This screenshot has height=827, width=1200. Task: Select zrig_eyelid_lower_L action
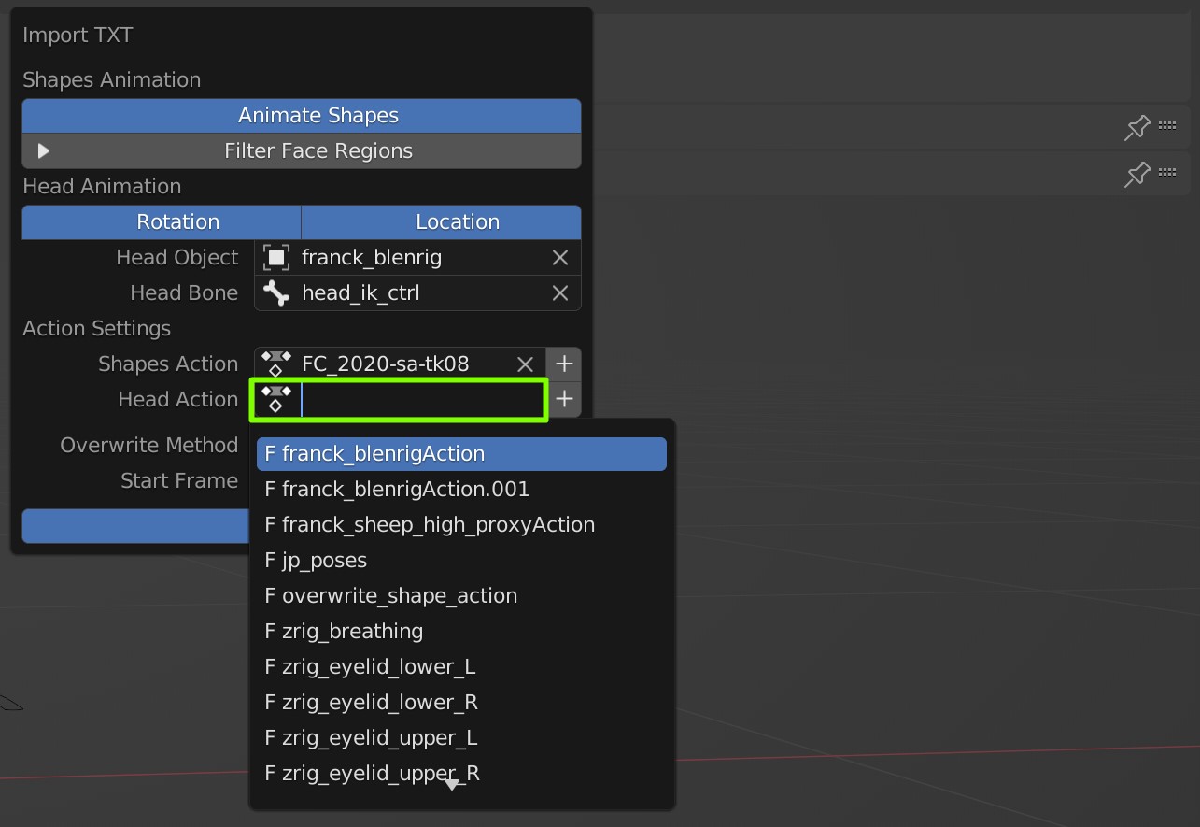click(461, 667)
